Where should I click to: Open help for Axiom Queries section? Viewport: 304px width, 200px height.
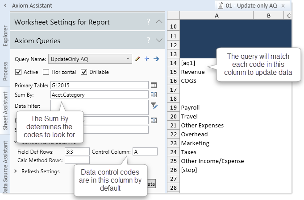148,41
